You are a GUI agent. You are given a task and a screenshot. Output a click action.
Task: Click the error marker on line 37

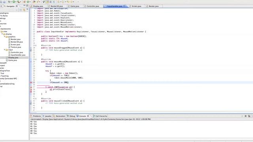click(x=31, y=87)
